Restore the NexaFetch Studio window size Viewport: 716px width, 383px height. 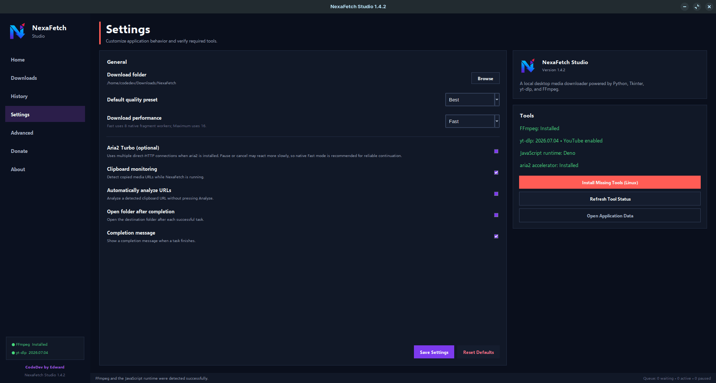click(x=697, y=7)
